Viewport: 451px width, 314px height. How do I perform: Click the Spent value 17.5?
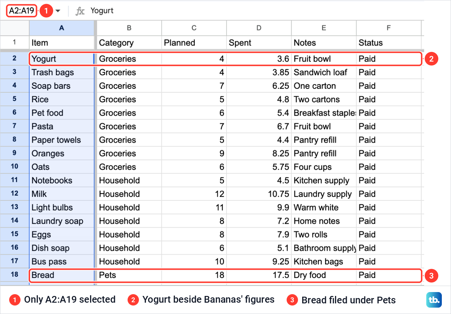[259, 275]
